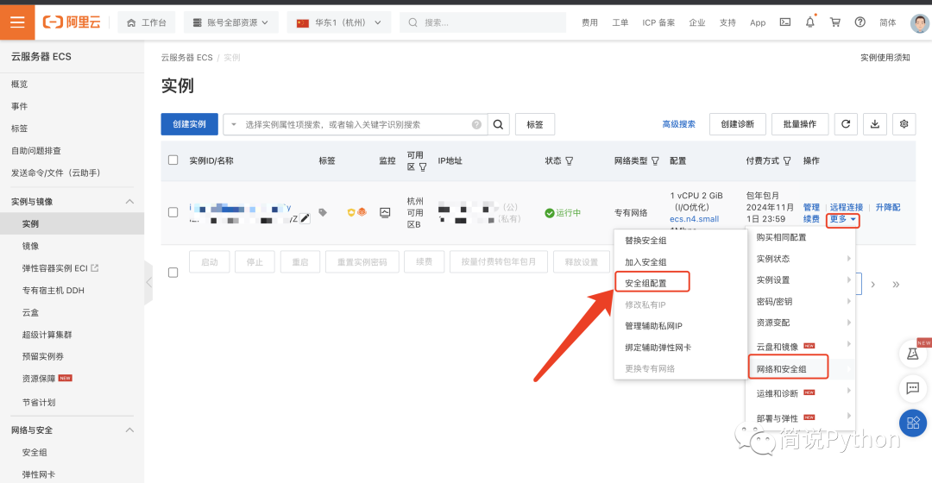Open ICP 备案 top nav item
Image resolution: width=932 pixels, height=483 pixels.
658,22
